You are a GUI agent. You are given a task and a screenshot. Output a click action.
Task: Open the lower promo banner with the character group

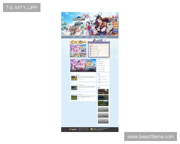tap(78, 55)
